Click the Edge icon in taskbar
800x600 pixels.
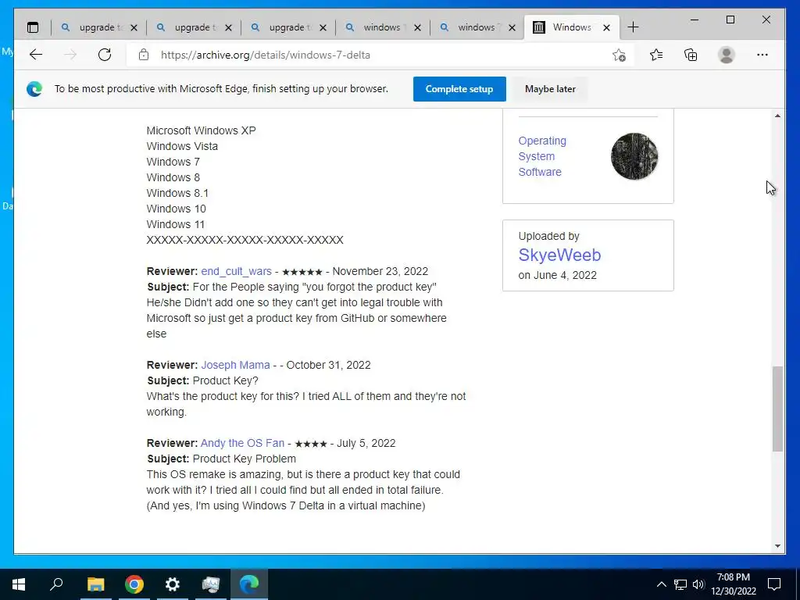[x=249, y=584]
